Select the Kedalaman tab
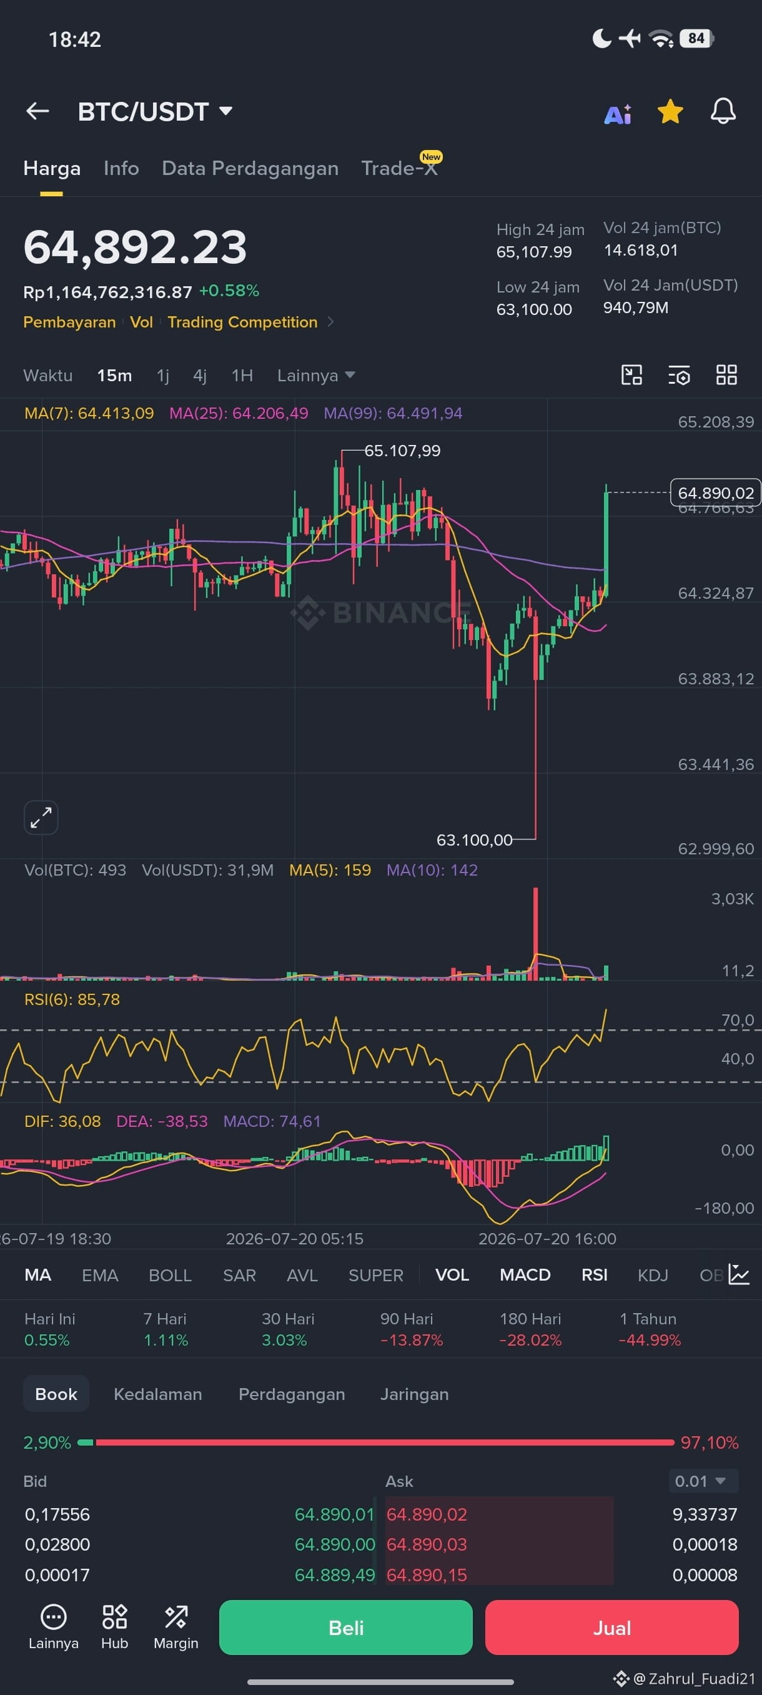The height and width of the screenshot is (1695, 762). tap(158, 1394)
